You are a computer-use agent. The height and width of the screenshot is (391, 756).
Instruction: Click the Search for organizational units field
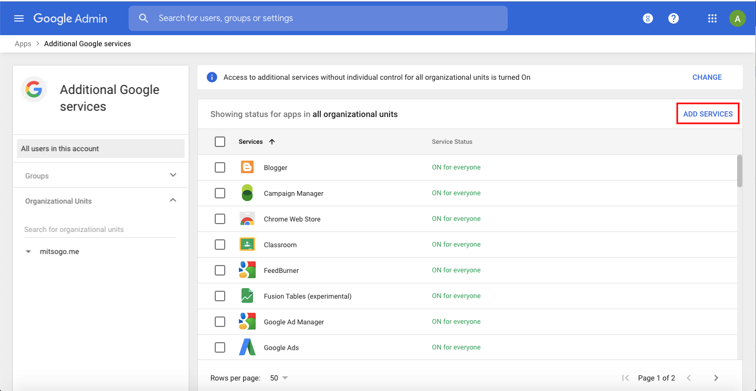tap(100, 229)
